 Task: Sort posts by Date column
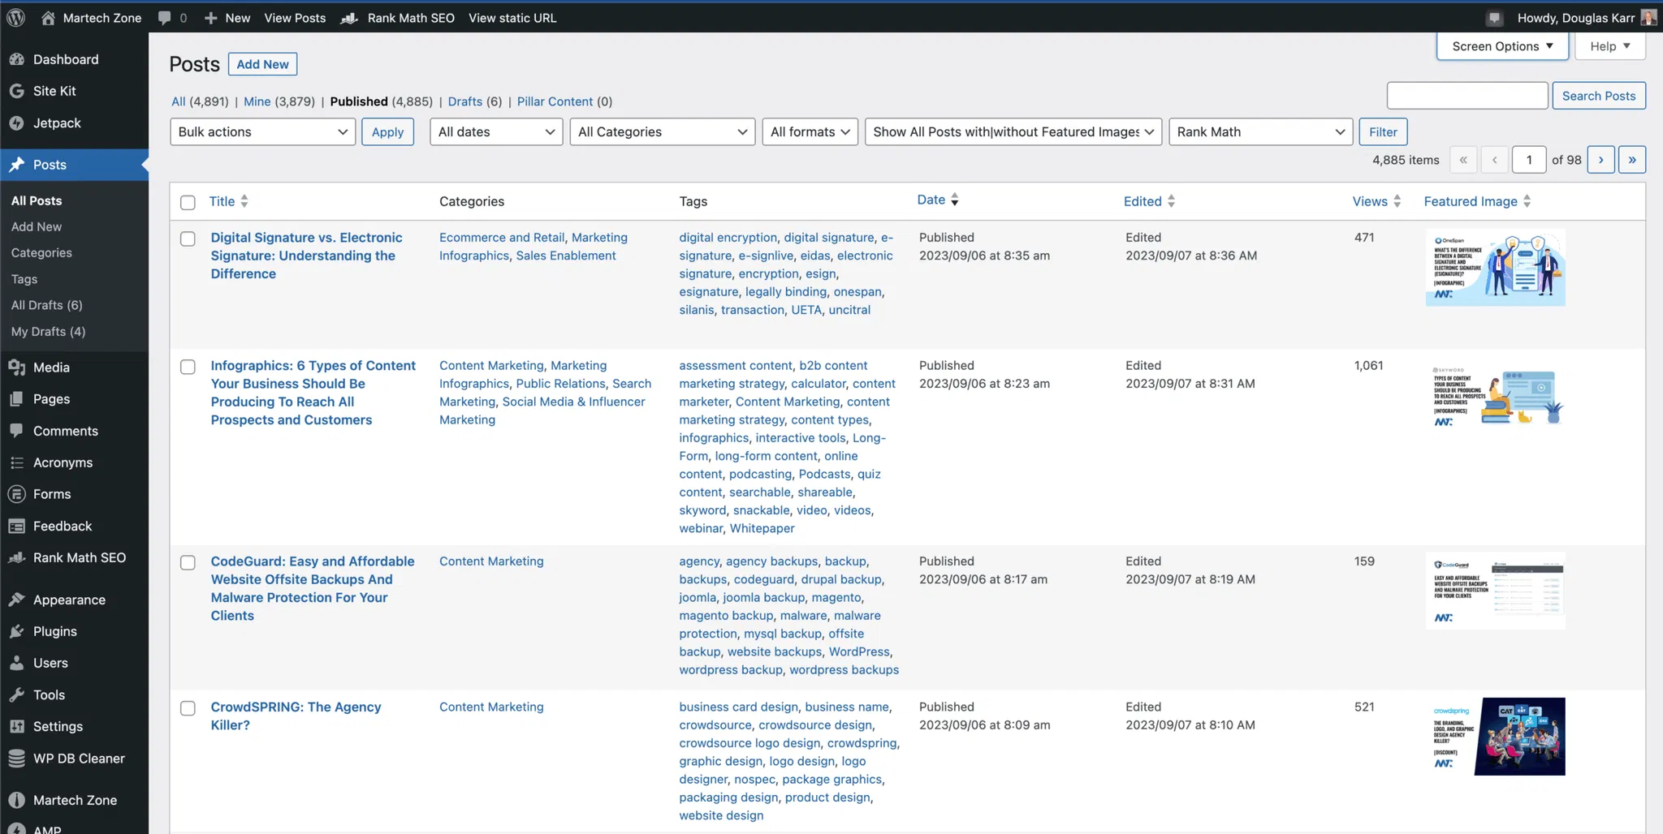(938, 200)
